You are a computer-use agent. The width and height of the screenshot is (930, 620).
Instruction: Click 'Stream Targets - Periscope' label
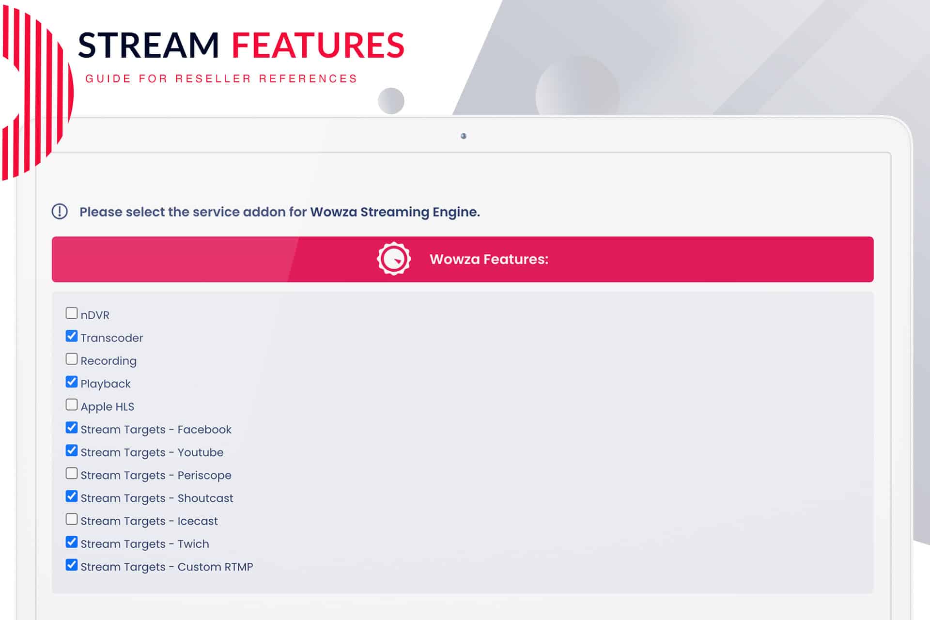pos(156,475)
